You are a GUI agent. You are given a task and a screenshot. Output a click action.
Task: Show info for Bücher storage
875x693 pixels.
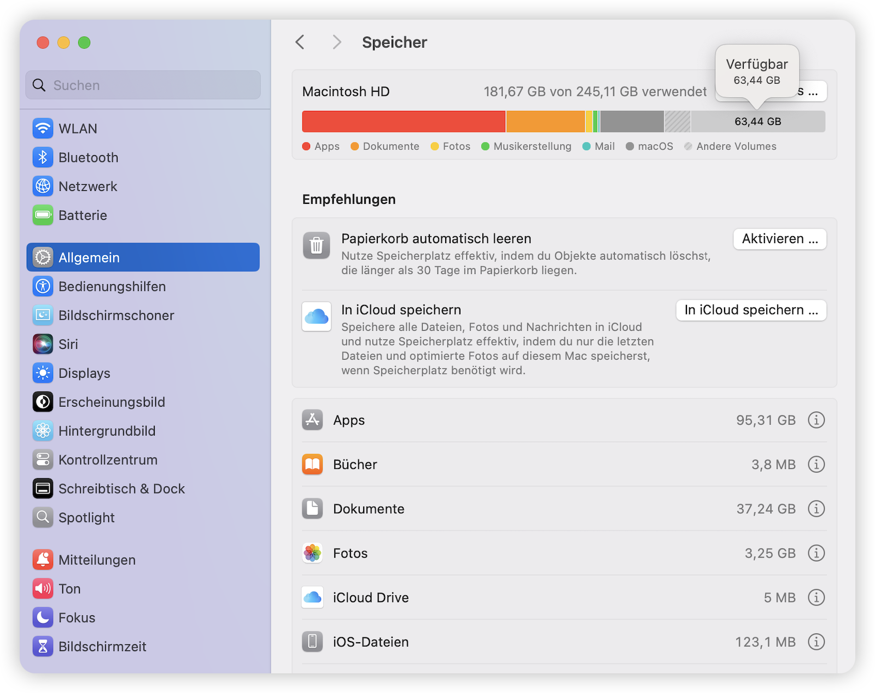pyautogui.click(x=816, y=465)
